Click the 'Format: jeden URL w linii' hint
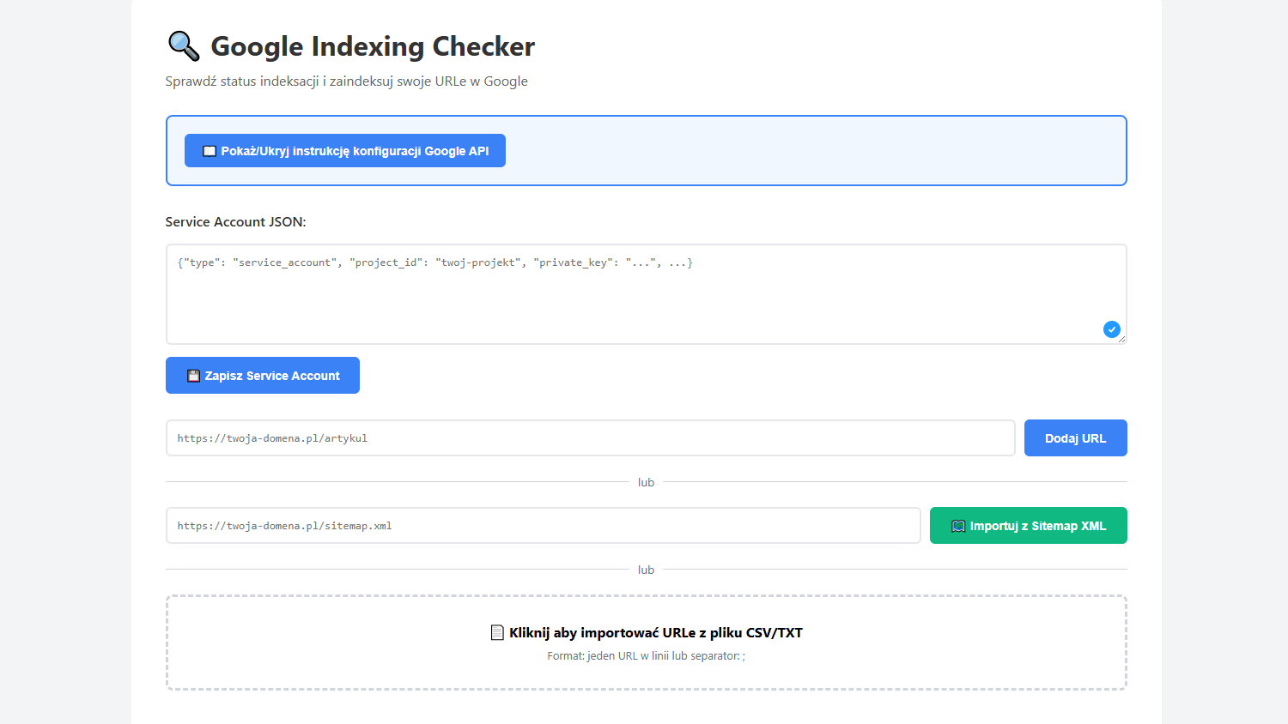 click(x=646, y=656)
